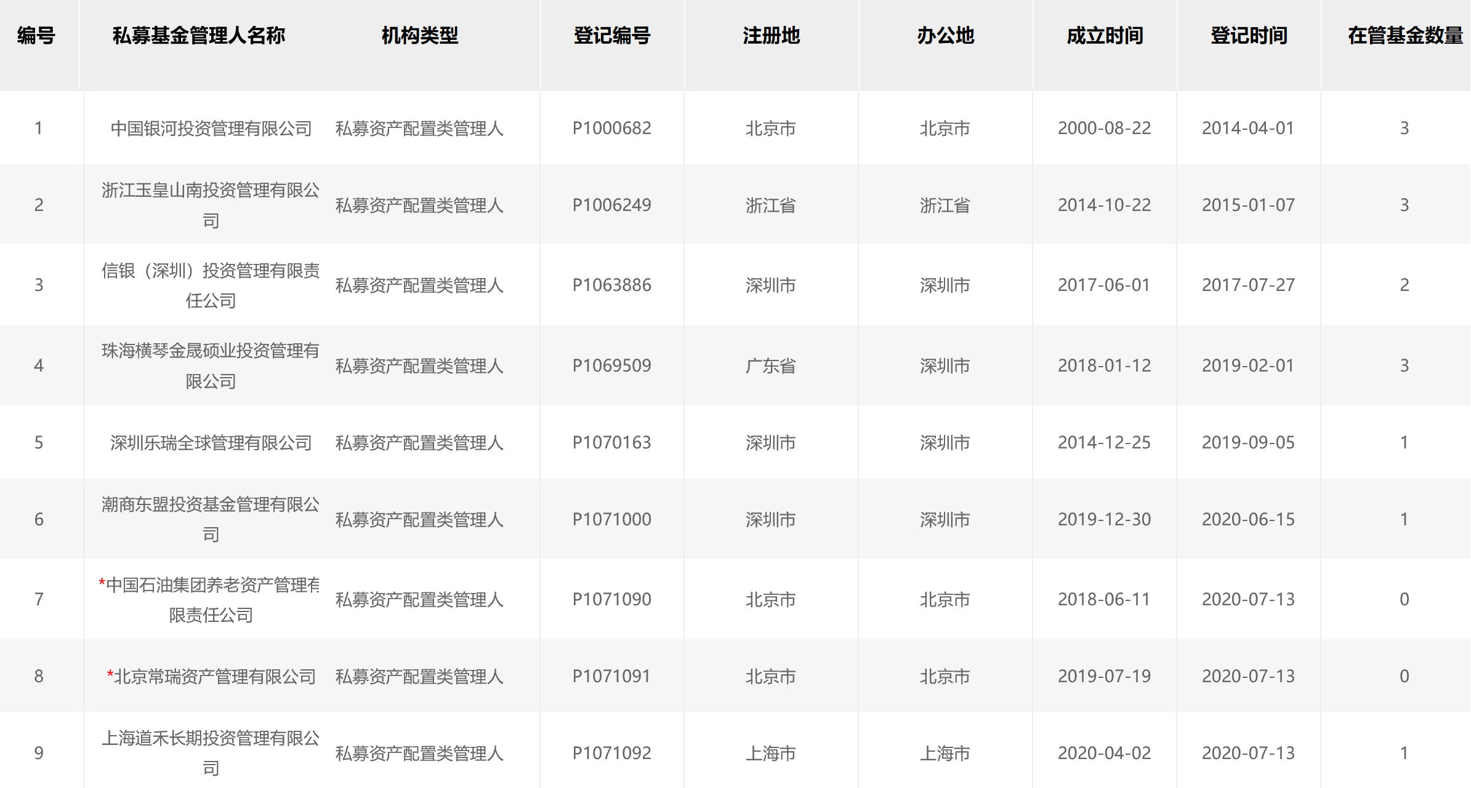This screenshot has width=1471, height=788.
Task: Click the 在管基金数量 column header
Action: pyautogui.click(x=1405, y=36)
